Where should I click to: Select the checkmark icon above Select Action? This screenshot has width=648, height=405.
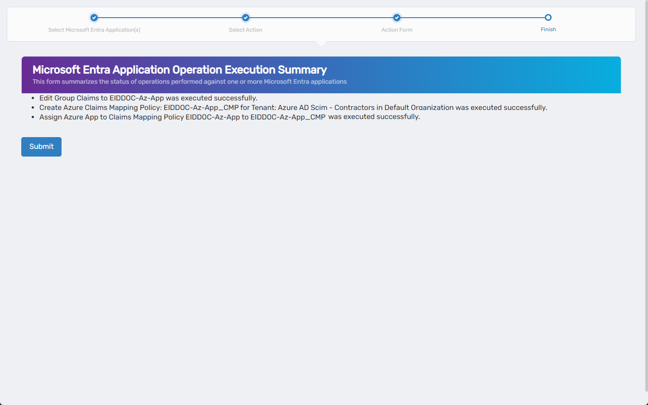point(245,18)
